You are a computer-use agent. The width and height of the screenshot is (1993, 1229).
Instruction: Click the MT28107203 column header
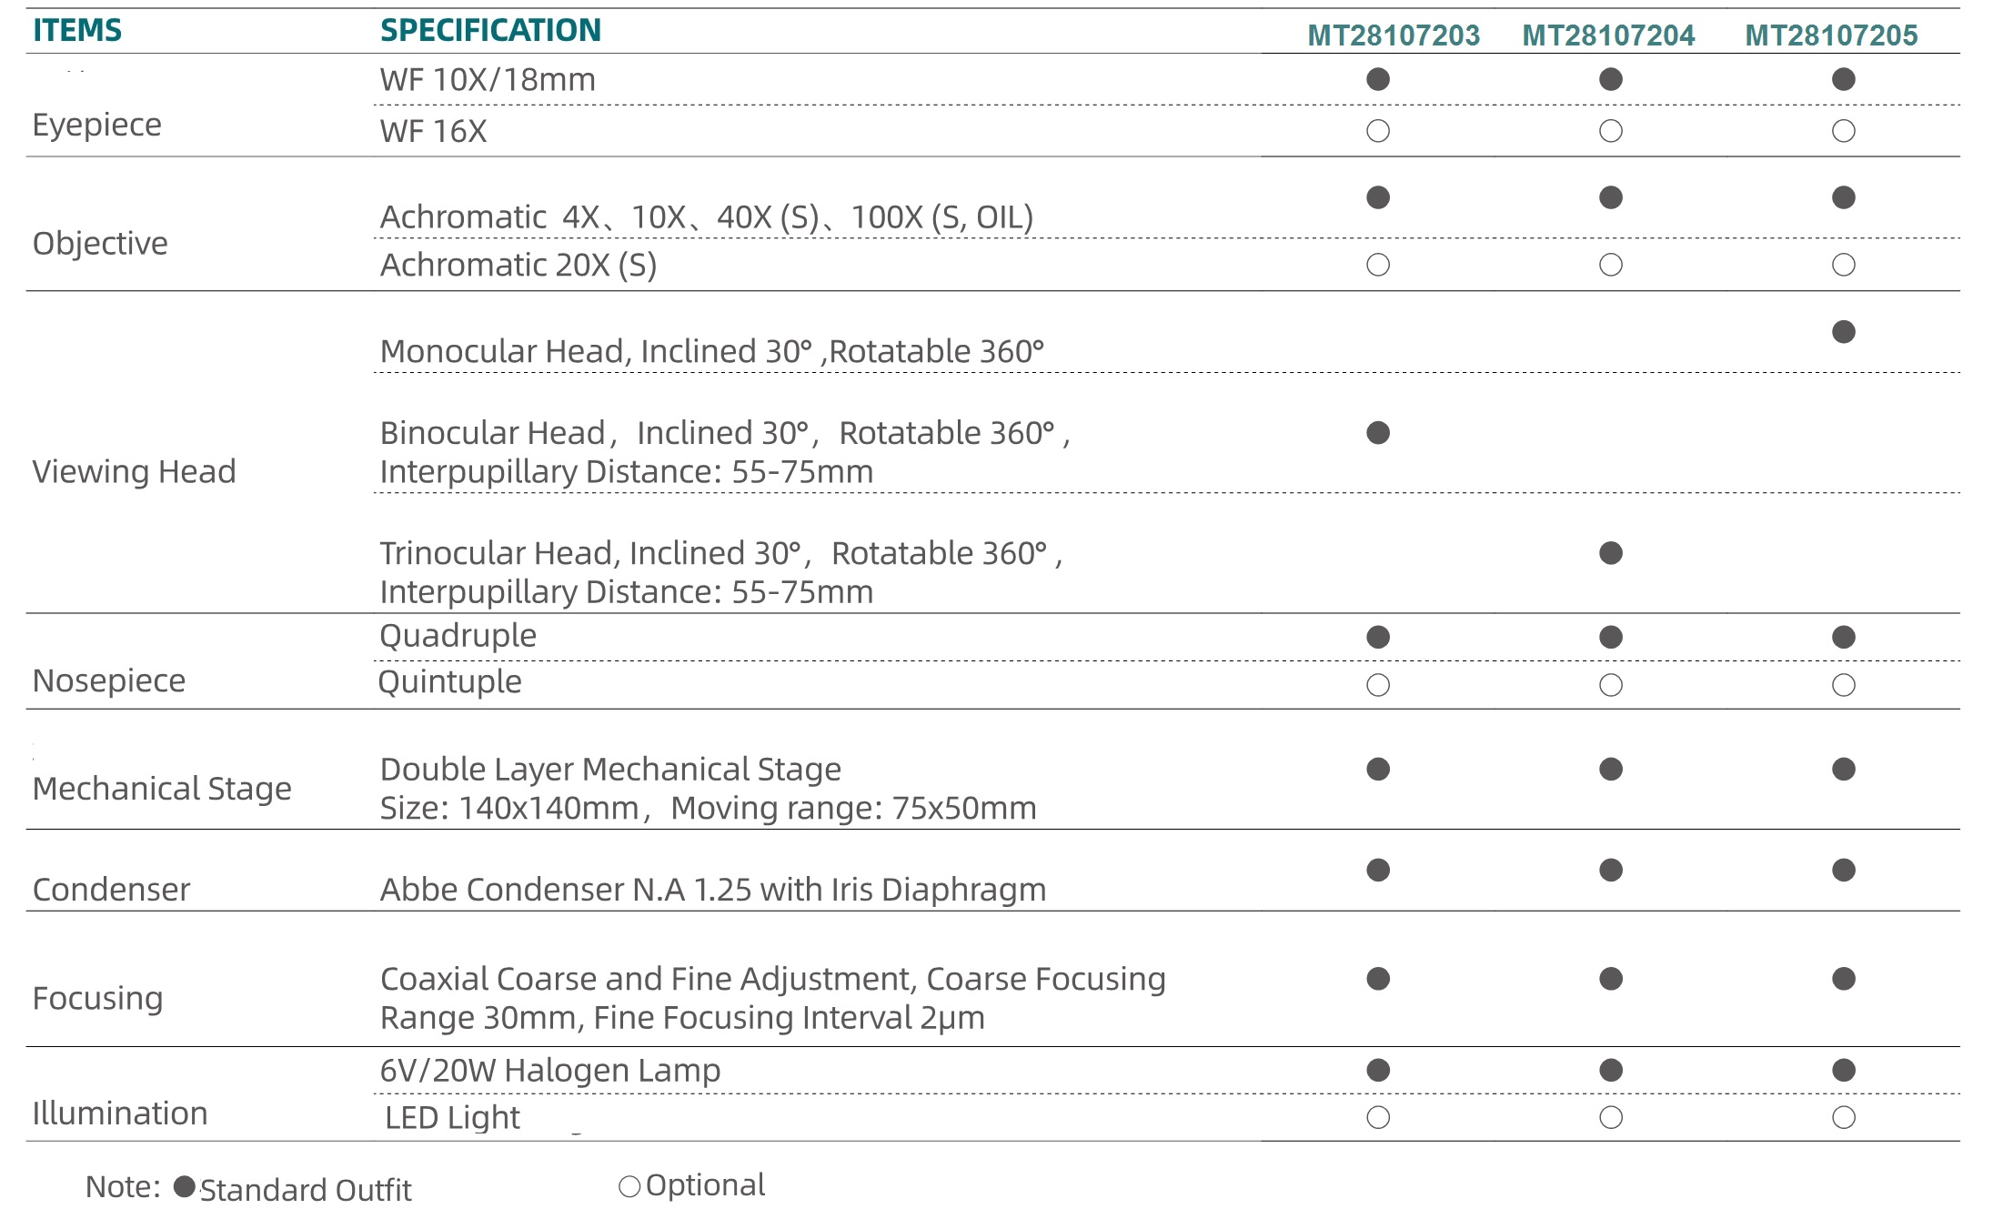point(1394,35)
